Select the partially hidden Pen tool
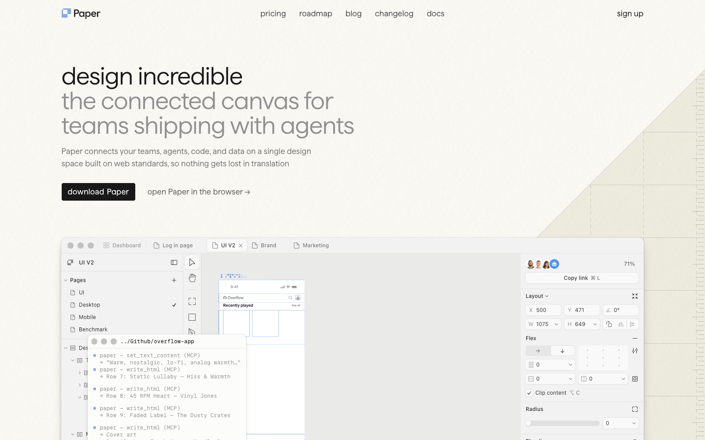Screen dimensions: 705x440 pos(192,331)
